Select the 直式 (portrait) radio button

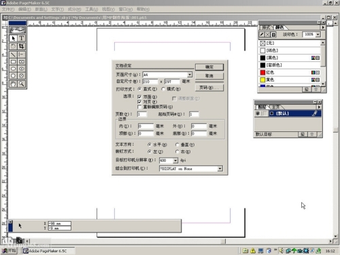(x=139, y=89)
